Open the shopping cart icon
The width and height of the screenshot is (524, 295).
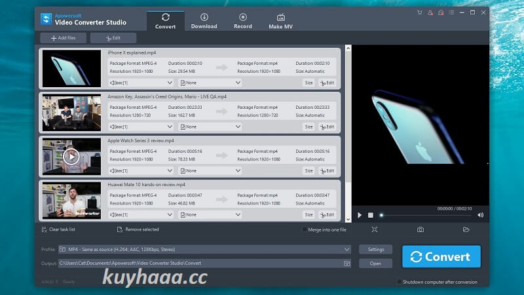click(x=419, y=12)
